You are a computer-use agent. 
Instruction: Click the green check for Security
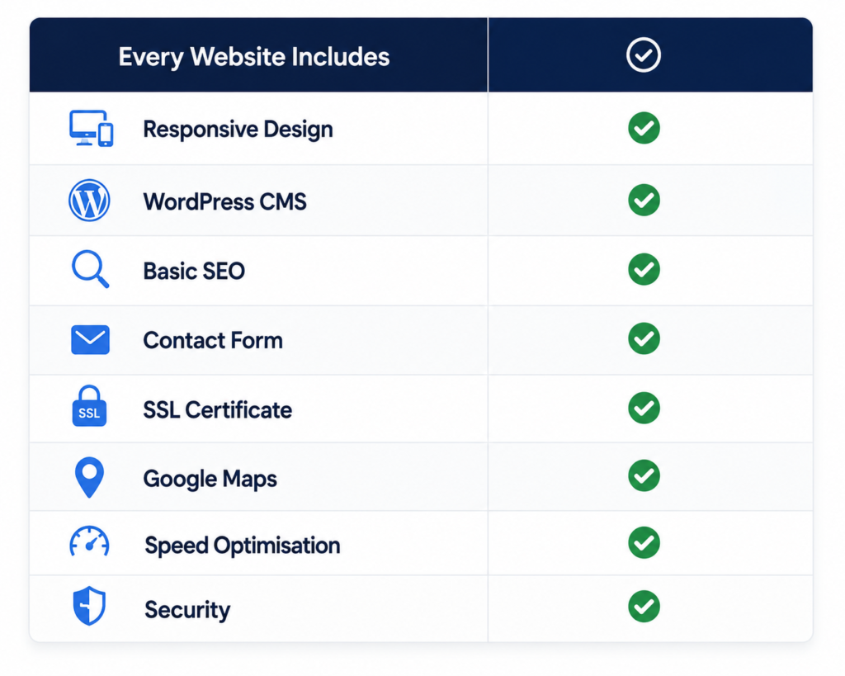(x=644, y=607)
